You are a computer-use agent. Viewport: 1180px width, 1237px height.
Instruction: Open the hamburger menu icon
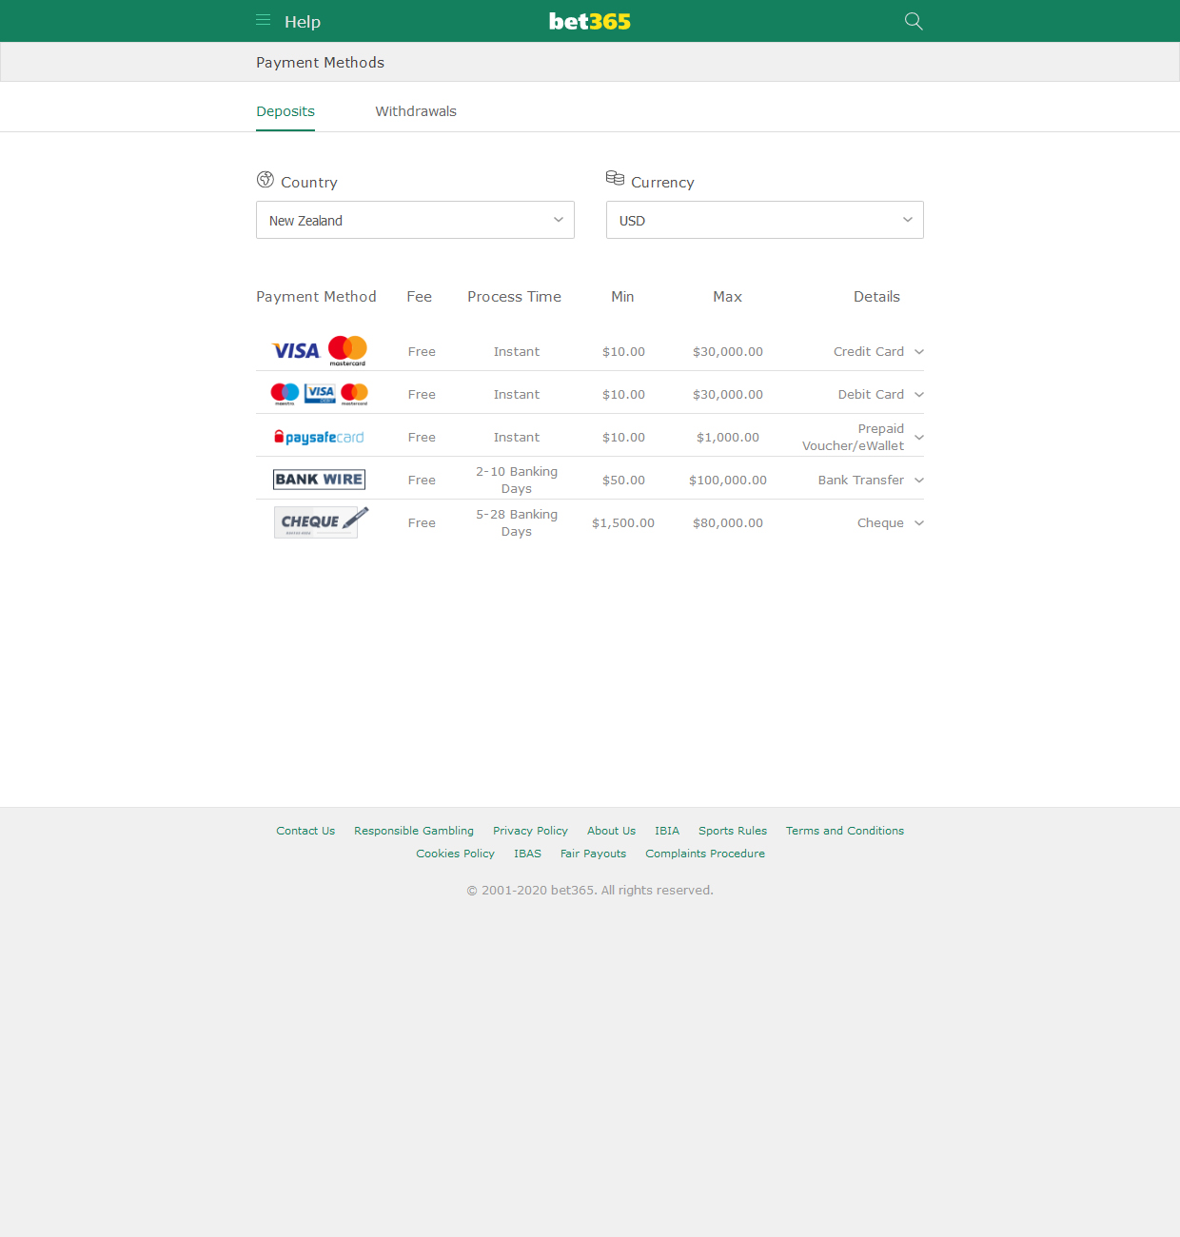point(264,20)
